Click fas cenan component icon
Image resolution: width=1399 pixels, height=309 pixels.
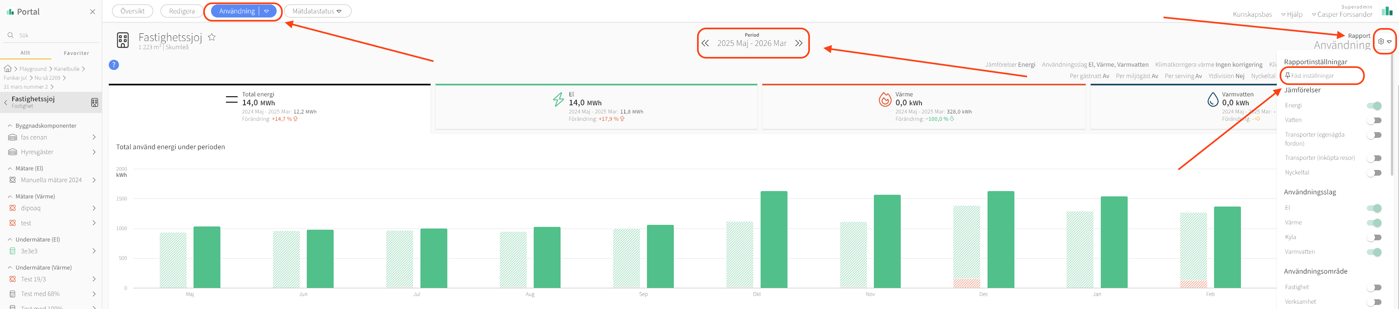tap(13, 138)
